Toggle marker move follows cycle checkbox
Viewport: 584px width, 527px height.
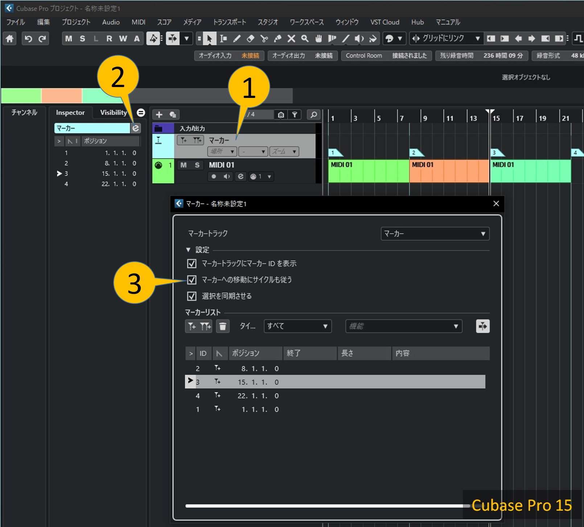coord(192,280)
